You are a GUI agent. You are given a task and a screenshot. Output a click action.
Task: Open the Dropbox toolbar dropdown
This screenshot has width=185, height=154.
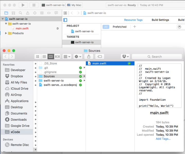point(125,57)
